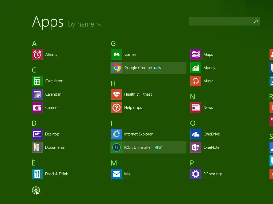Click the 'Apps' title heading
This screenshot has width=273, height=204.
click(48, 22)
